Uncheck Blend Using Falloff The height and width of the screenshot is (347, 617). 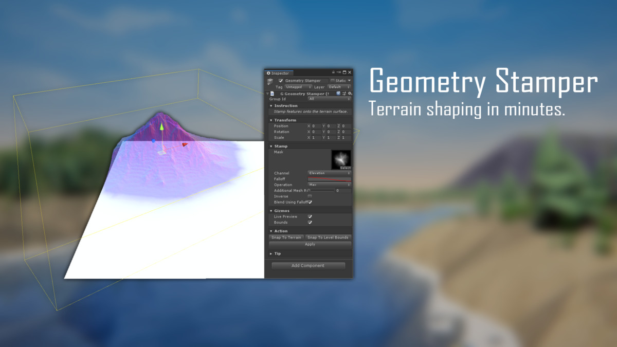point(310,202)
